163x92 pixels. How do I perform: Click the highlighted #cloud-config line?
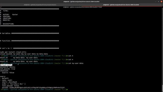pos(6,65)
